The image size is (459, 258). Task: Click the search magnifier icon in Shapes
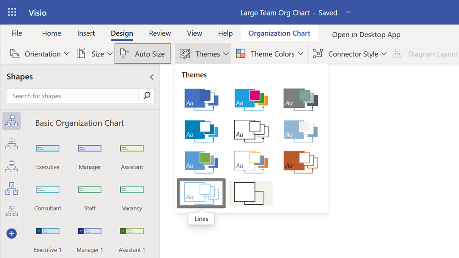point(147,95)
